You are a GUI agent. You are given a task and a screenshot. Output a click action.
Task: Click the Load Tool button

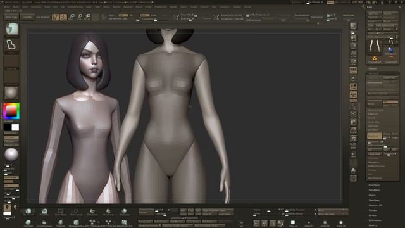pyautogui.click(x=375, y=13)
